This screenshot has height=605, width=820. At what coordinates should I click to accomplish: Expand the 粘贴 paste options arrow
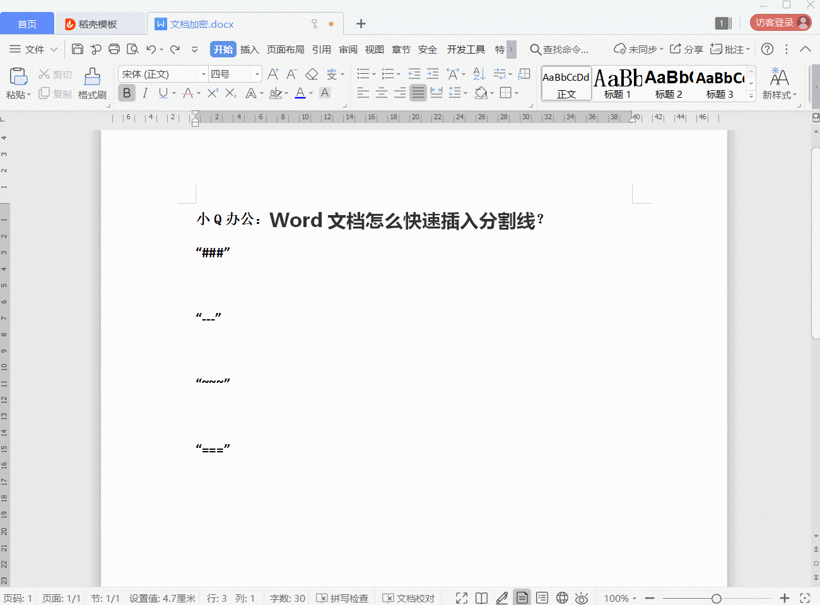pyautogui.click(x=29, y=95)
